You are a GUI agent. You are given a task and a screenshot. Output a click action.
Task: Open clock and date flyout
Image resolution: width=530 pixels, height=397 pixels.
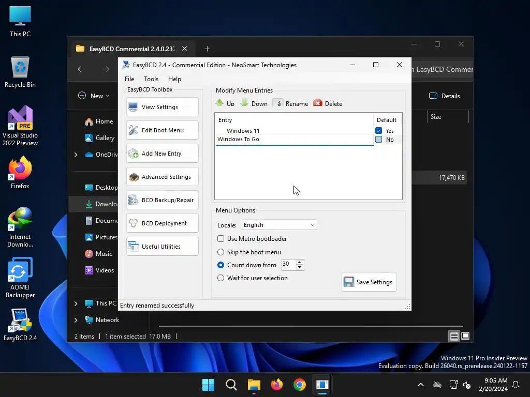pyautogui.click(x=493, y=385)
